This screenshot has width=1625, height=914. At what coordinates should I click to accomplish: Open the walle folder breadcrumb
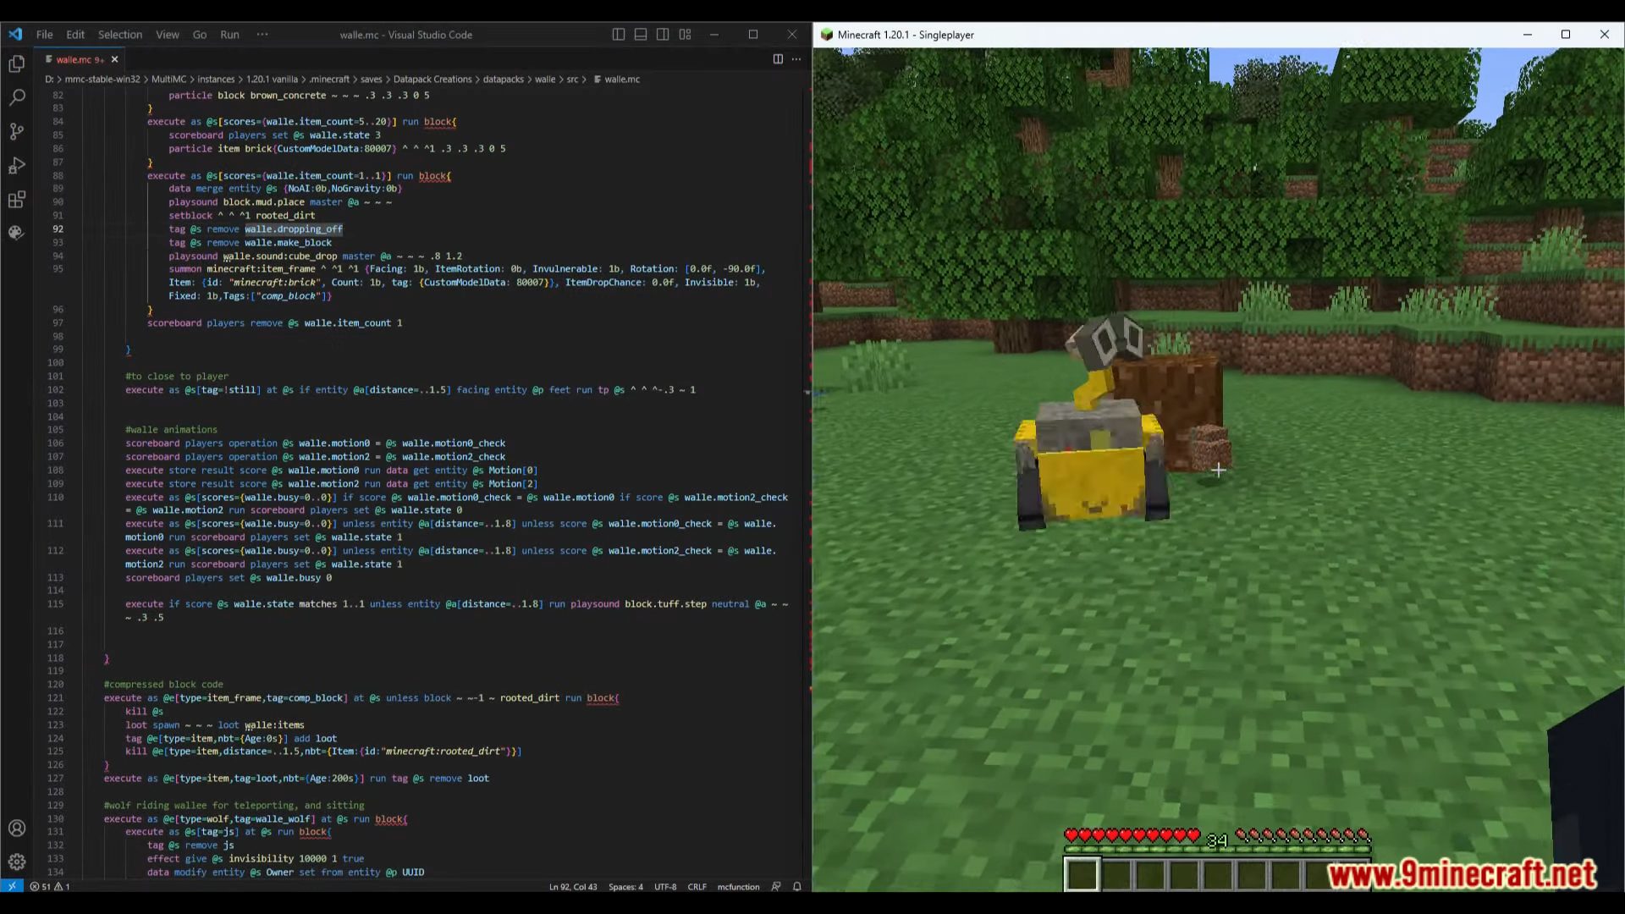point(545,80)
